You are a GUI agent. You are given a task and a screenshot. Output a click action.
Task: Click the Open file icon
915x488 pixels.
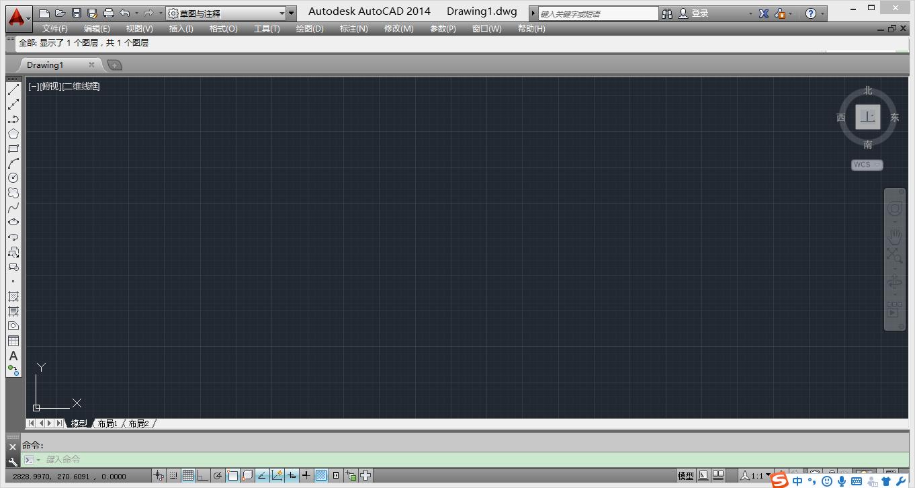tap(60, 13)
